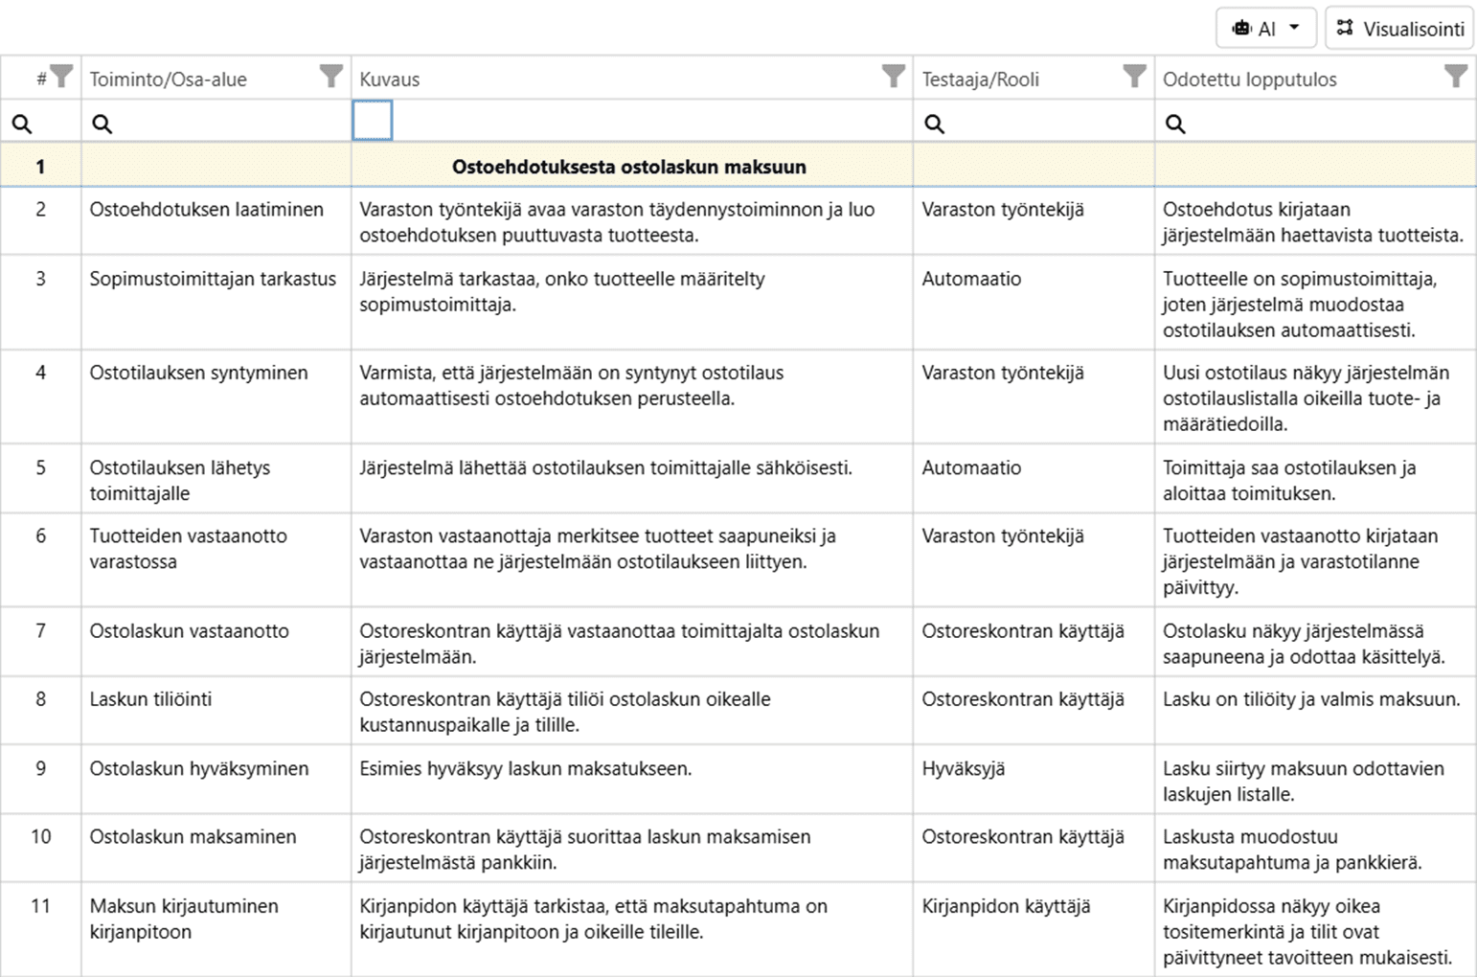
Task: Sort by the Kuvaus column header
Action: tap(390, 80)
